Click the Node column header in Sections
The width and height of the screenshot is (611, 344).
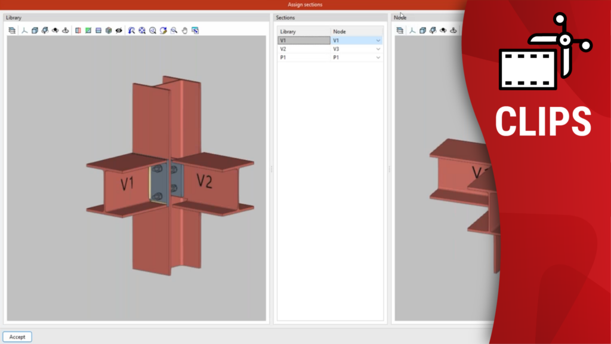pyautogui.click(x=357, y=32)
